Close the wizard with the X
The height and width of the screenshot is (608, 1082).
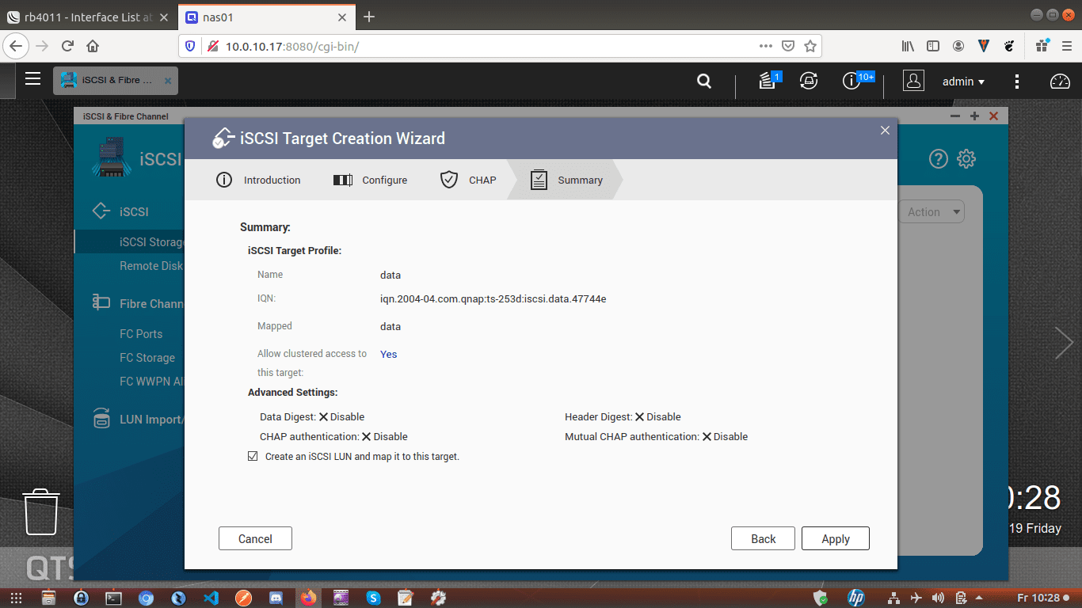[885, 131]
